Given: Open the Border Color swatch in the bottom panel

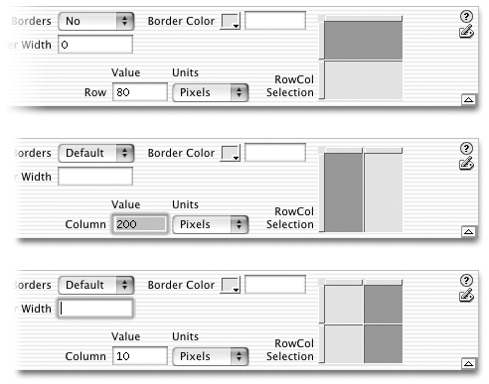Looking at the screenshot, I should click(x=231, y=285).
